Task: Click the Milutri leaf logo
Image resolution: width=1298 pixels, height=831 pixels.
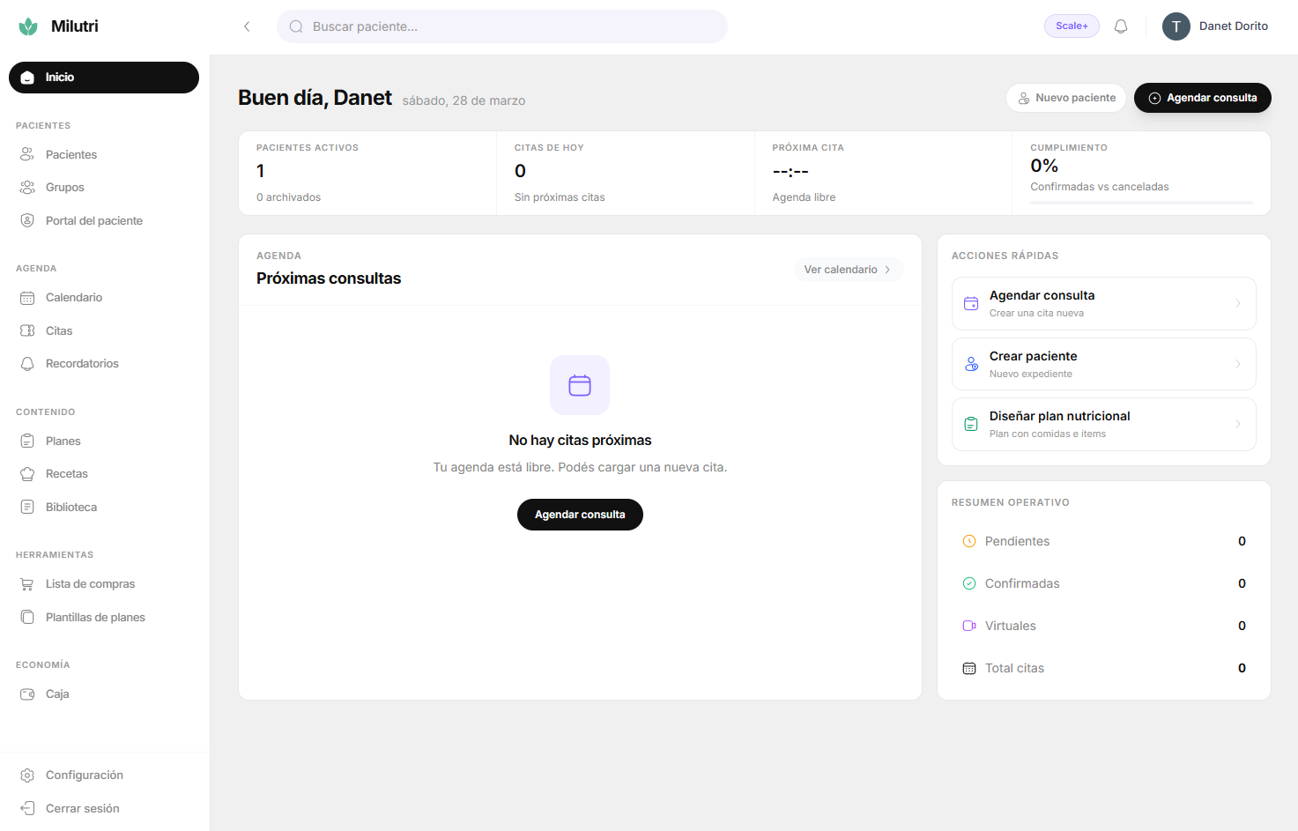Action: tap(28, 26)
